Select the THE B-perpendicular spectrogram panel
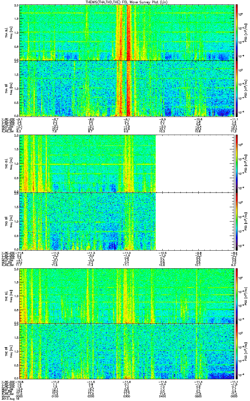The width and height of the screenshot is (250, 401). point(126,295)
